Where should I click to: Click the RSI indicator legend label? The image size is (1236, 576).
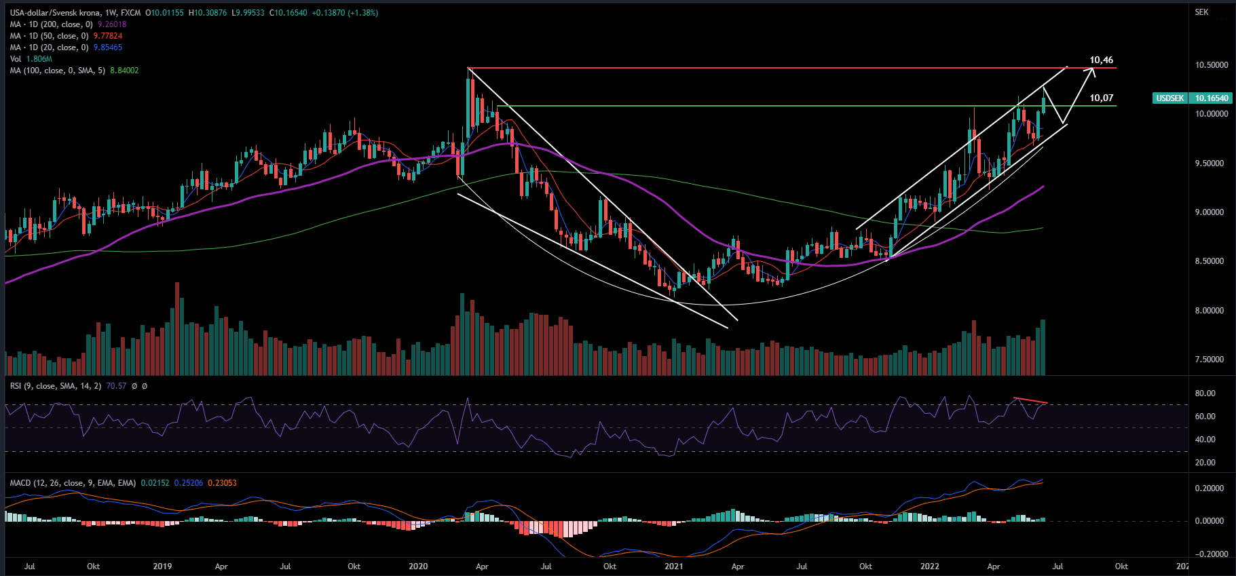55,386
